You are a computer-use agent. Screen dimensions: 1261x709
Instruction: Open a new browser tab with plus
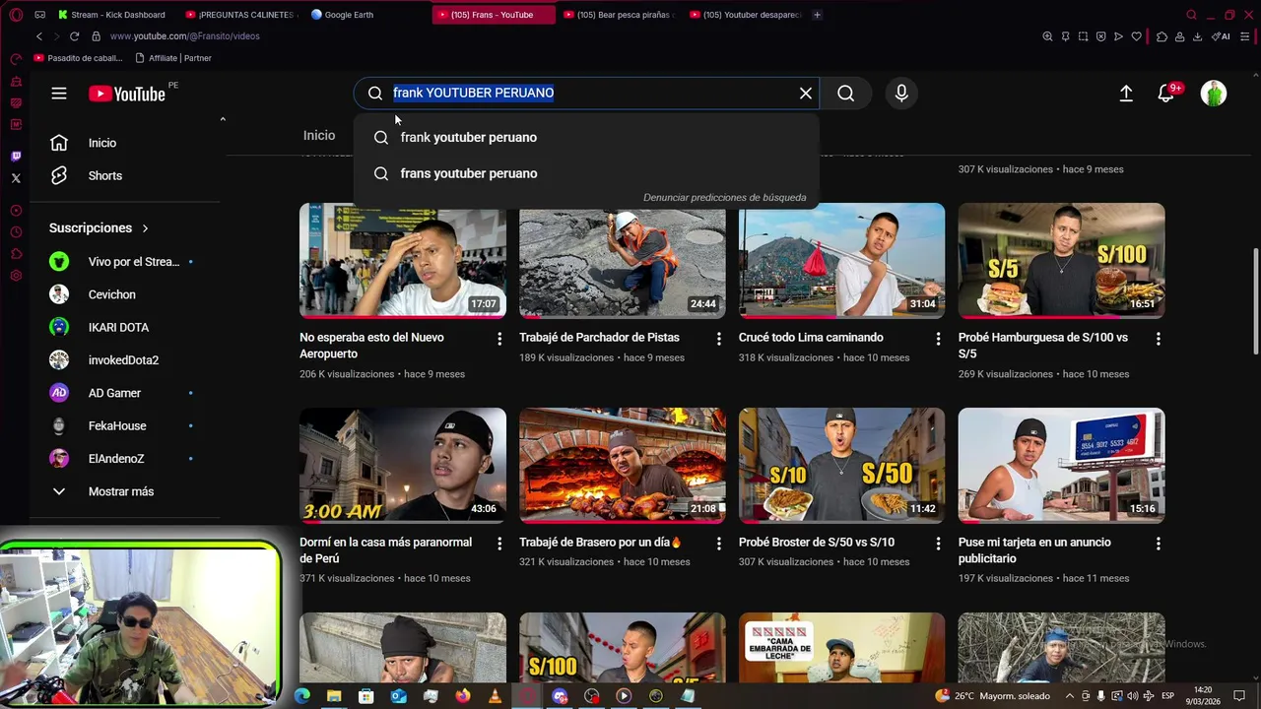point(817,15)
